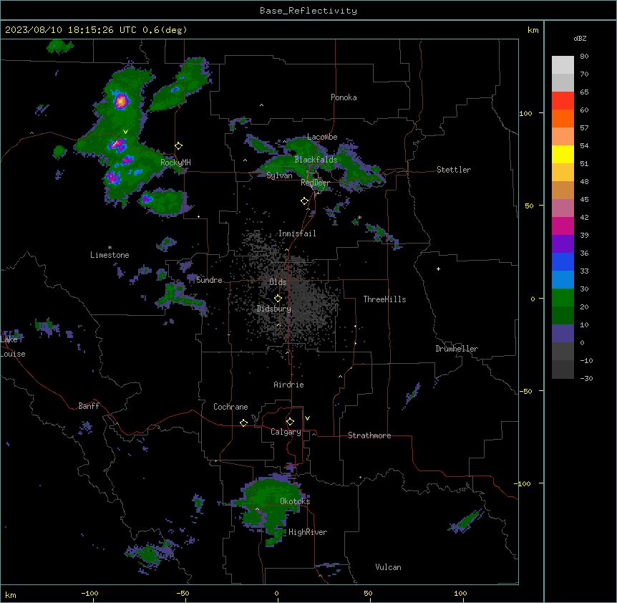
Task: Click the Lacombe city label
Action: [x=322, y=137]
